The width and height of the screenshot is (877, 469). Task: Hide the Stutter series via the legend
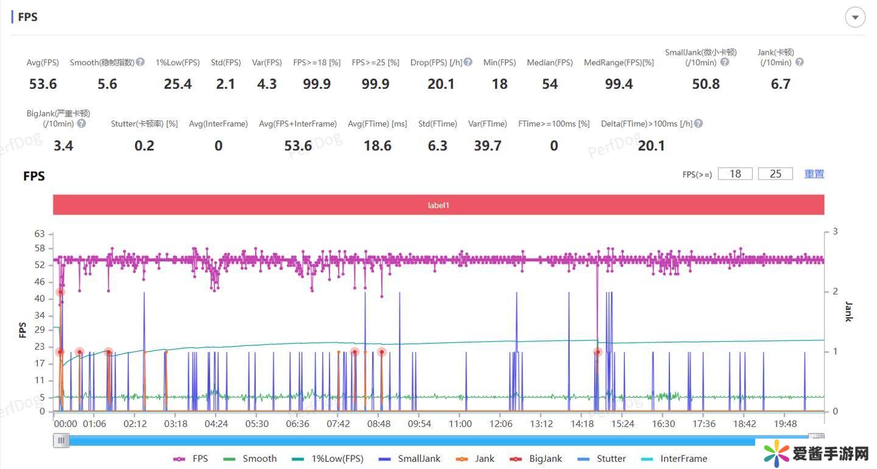tap(602, 459)
